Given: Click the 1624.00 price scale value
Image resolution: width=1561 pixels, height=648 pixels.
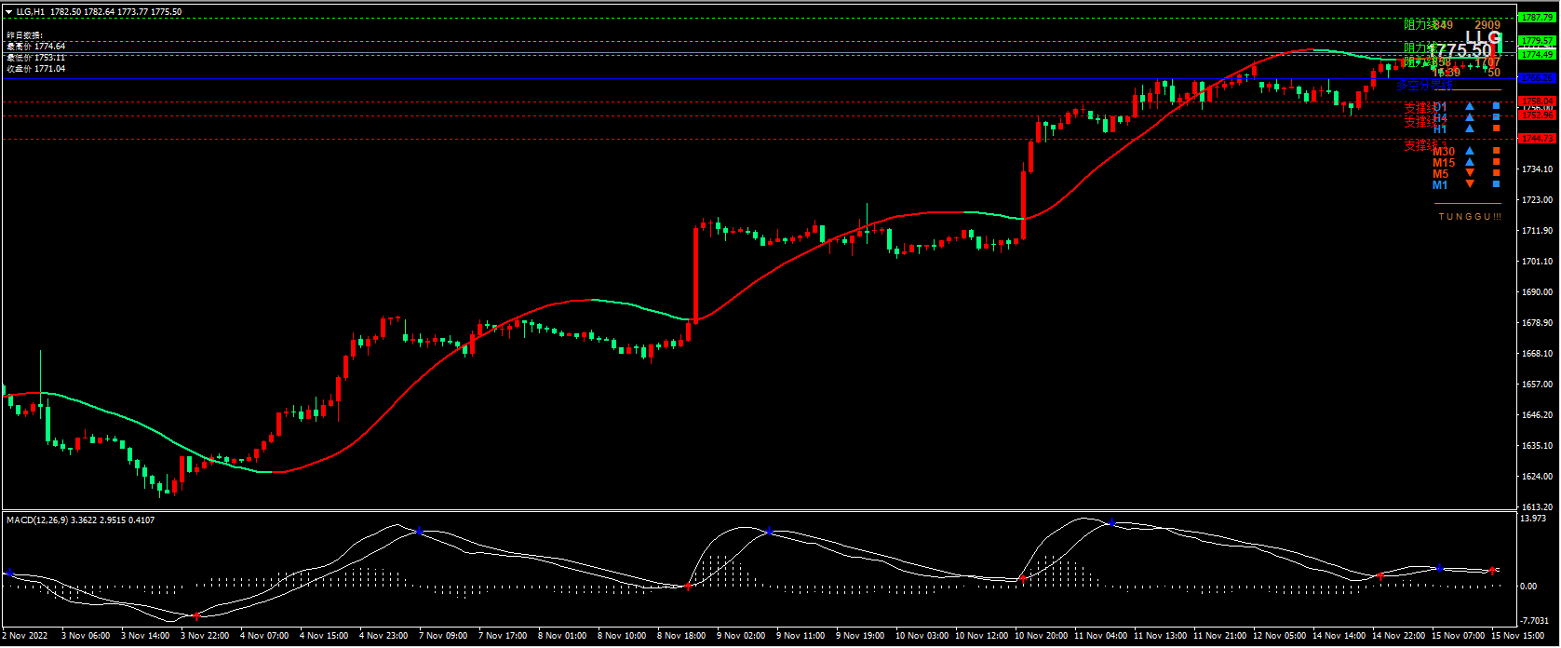Looking at the screenshot, I should [x=1536, y=477].
